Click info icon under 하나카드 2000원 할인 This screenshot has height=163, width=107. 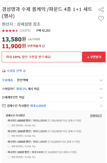pyautogui.click(x=9, y=136)
